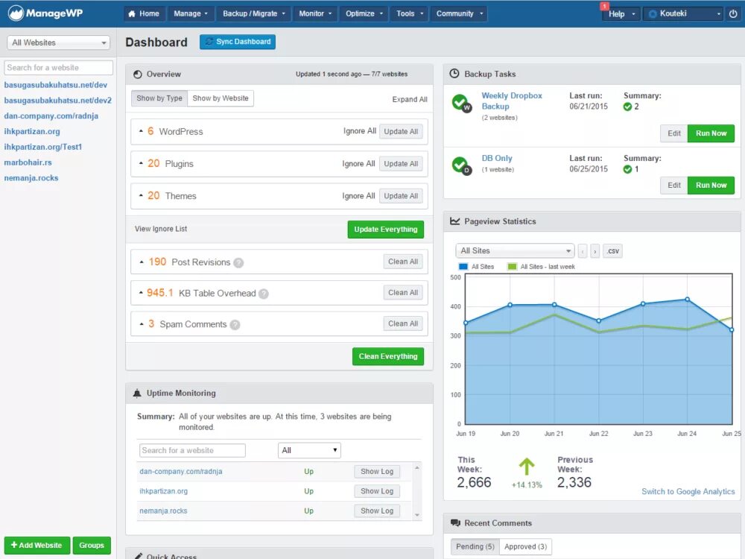Open the Manage menu

coord(191,13)
